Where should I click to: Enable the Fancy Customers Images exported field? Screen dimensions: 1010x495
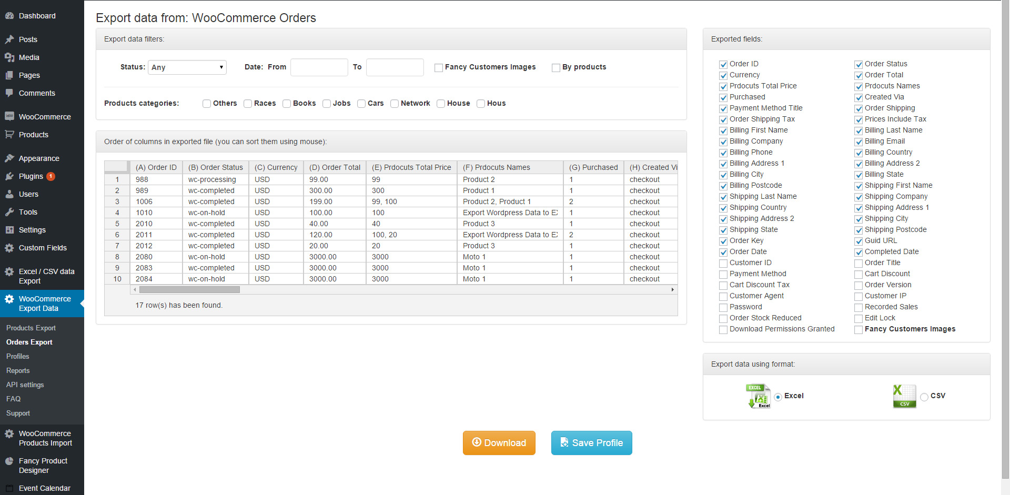click(858, 329)
